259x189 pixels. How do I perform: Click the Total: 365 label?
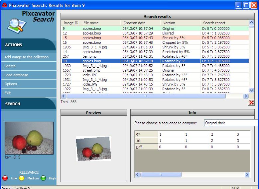(68, 102)
